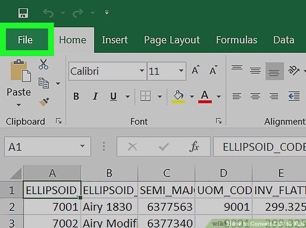
Task: Open Font settings dialog launcher
Action: point(219,121)
